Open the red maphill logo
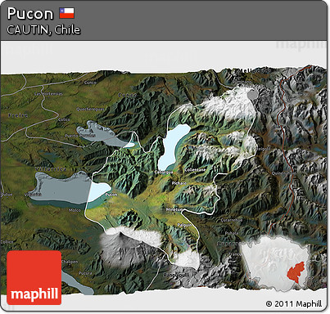 (x=34, y=277)
